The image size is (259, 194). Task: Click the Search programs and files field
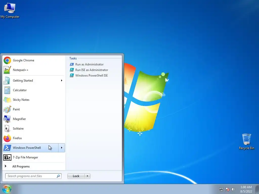33,176
